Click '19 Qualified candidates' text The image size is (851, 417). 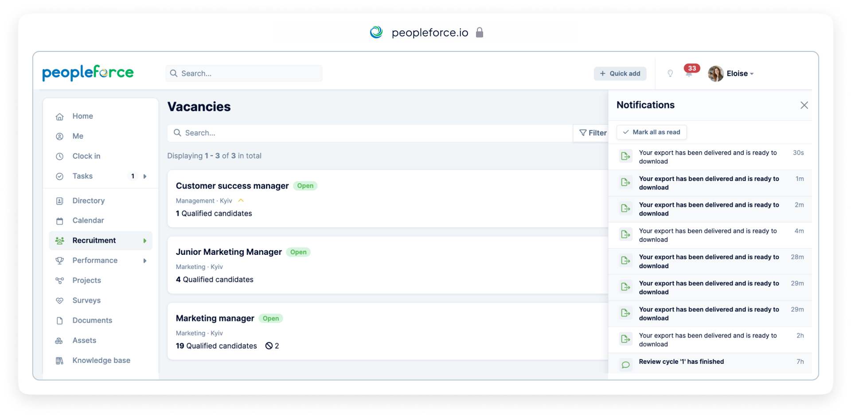pos(216,346)
